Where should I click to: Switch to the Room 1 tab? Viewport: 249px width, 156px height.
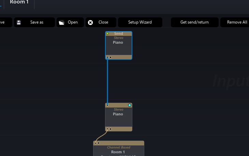point(19,2)
